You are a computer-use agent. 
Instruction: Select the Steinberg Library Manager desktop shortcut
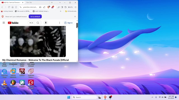(31, 73)
